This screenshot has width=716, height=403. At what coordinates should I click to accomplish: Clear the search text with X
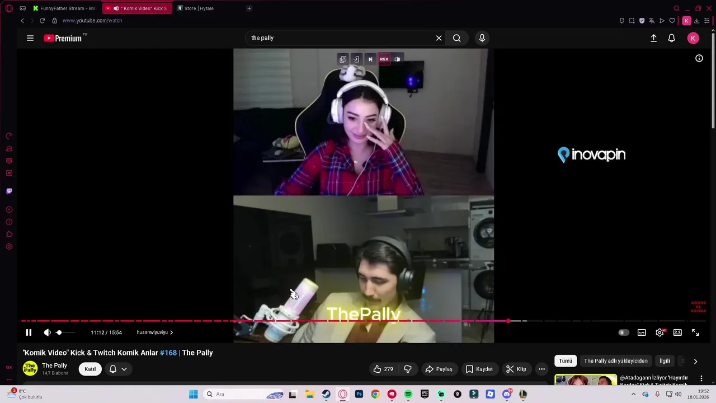[439, 38]
